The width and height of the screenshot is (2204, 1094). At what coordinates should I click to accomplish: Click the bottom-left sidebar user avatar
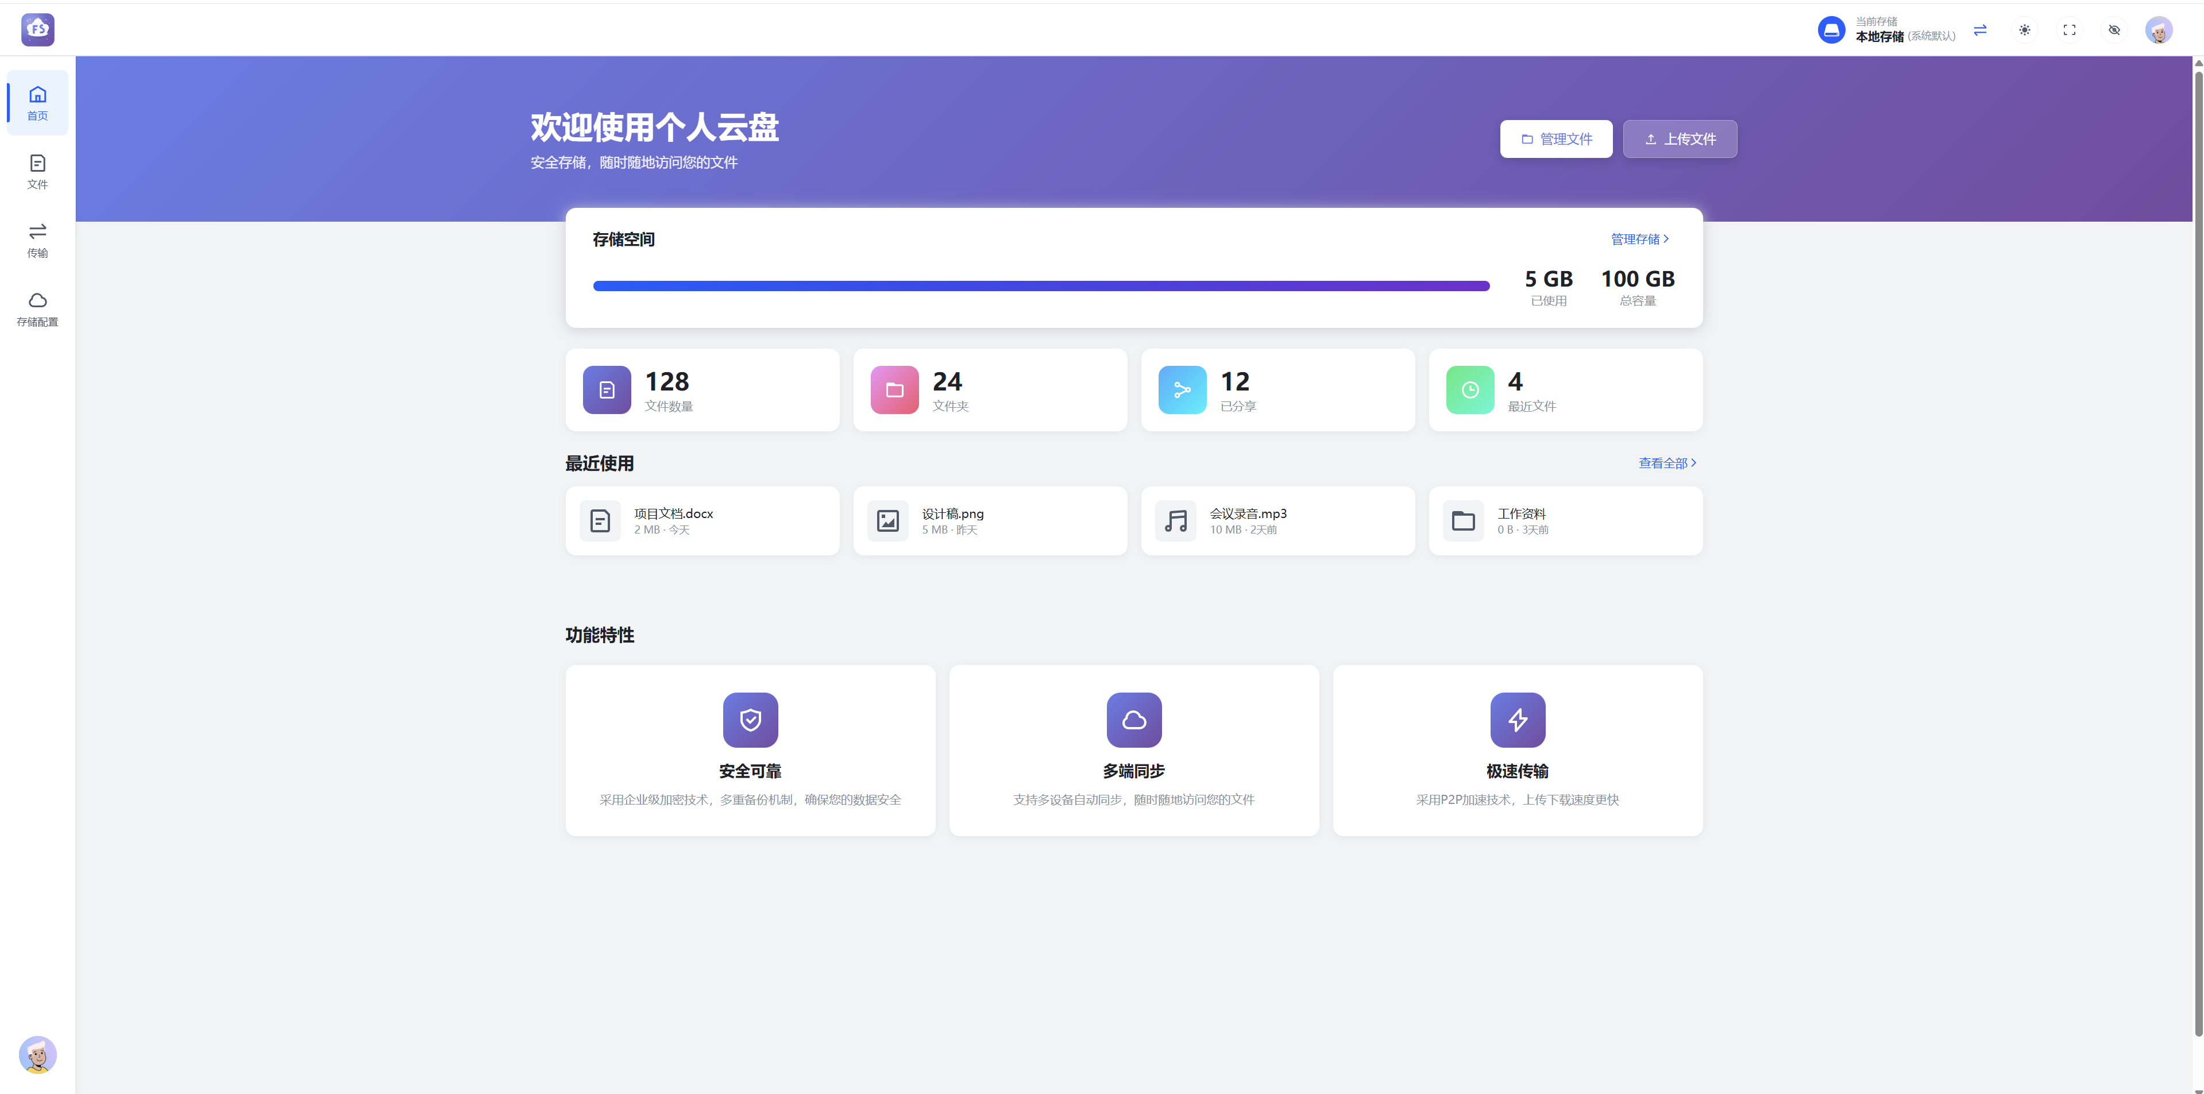tap(38, 1054)
